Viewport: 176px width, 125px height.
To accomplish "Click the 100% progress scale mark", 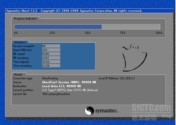I will pos(159,33).
